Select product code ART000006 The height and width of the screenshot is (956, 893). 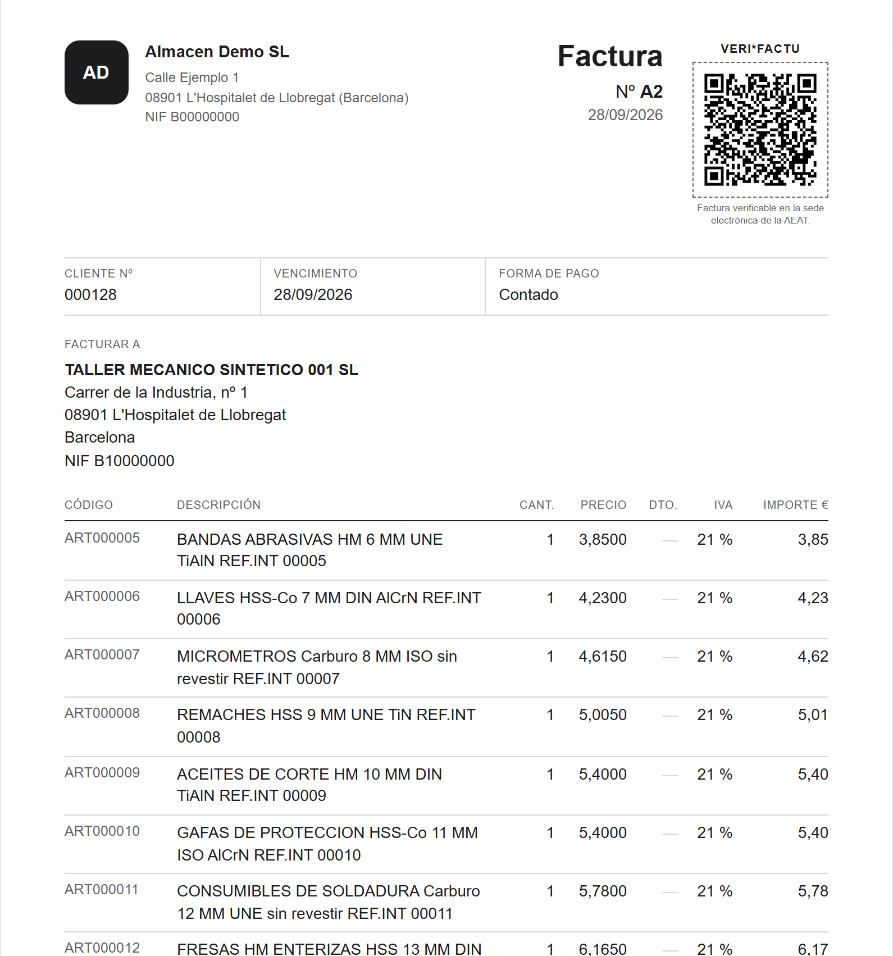[x=102, y=597]
